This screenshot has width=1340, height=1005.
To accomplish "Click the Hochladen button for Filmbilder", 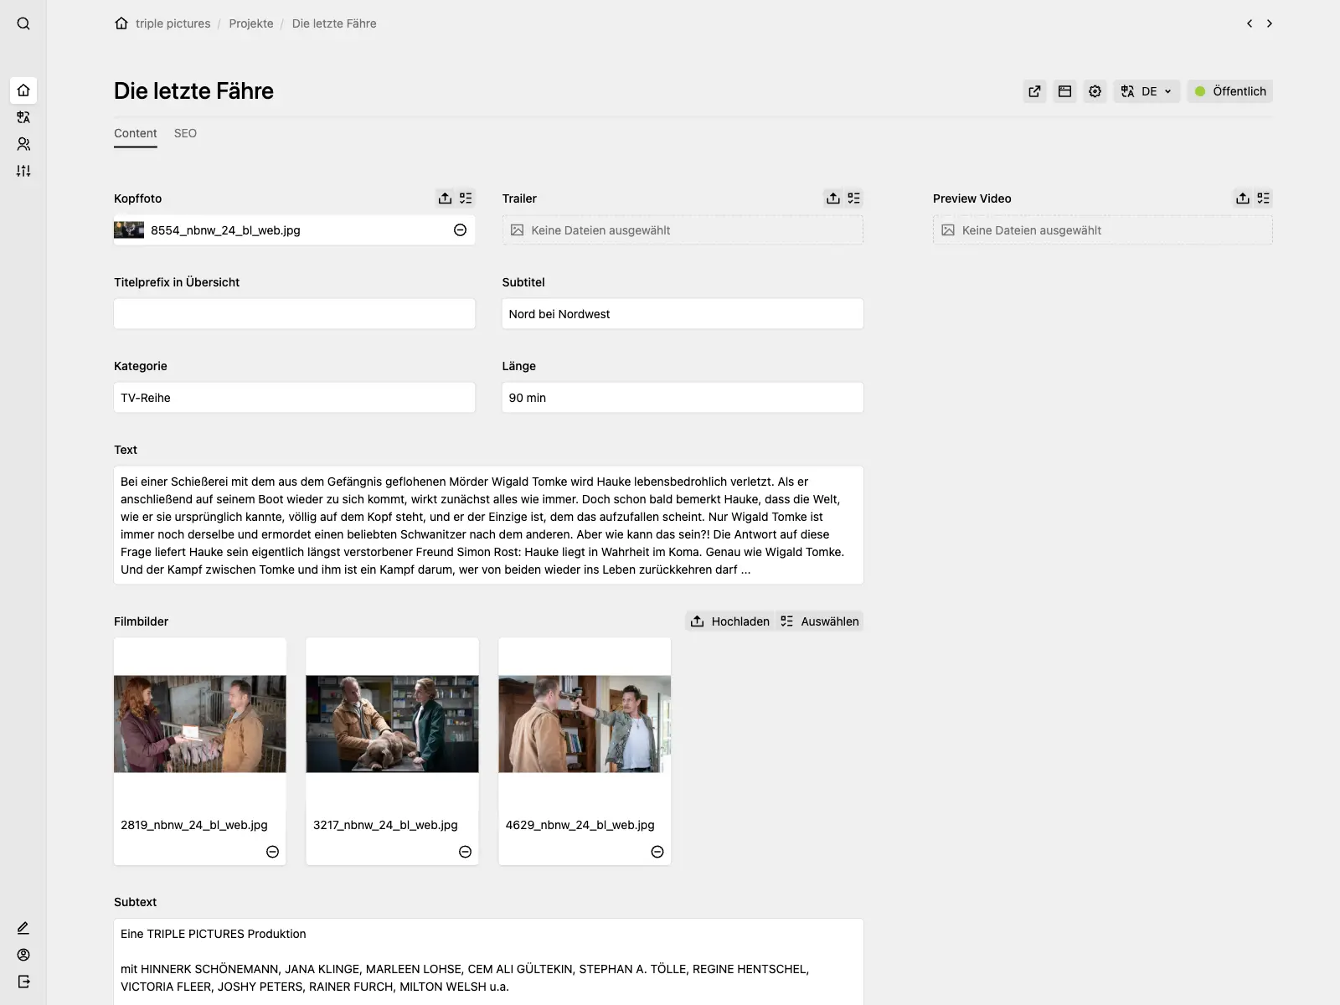I will click(729, 621).
